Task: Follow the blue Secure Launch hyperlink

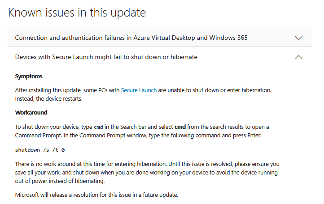Action: coord(139,90)
